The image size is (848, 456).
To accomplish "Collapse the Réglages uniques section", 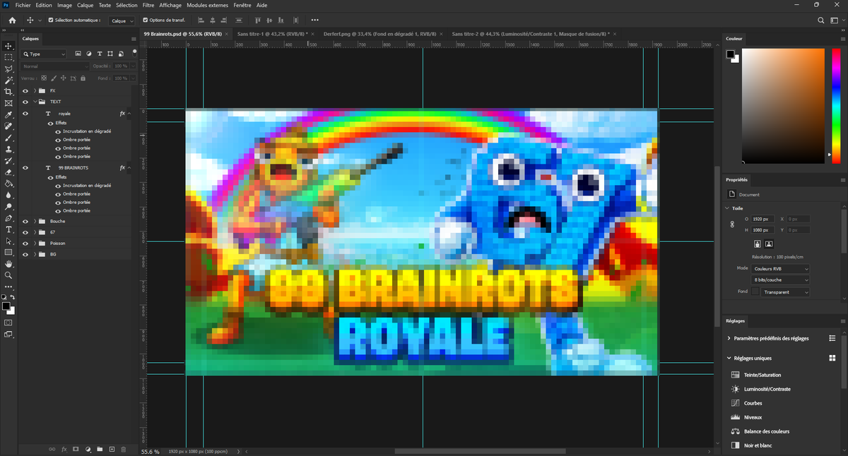I will (x=729, y=358).
